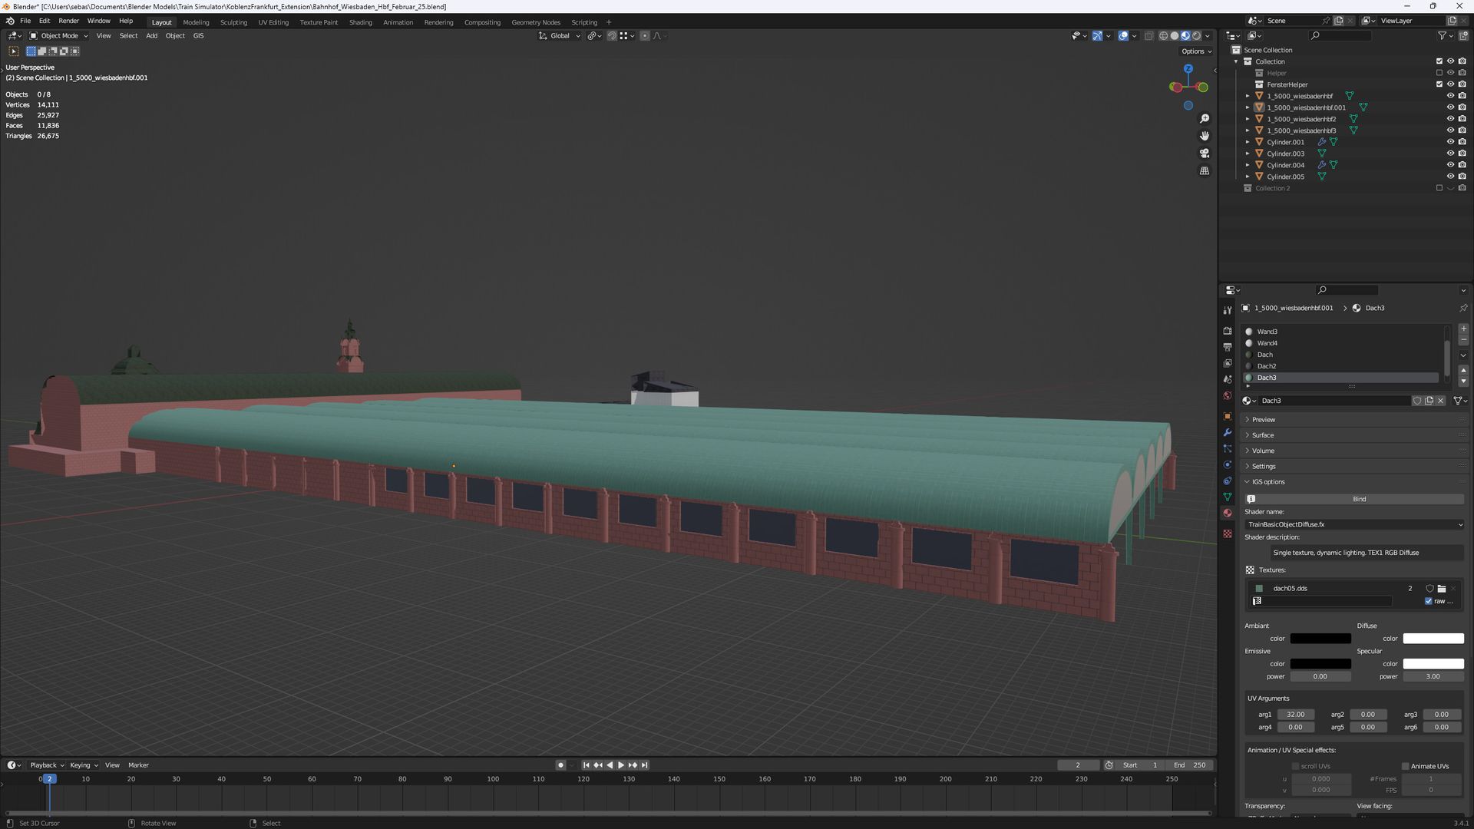
Task: Expand 1_5000_wiesbadenhbf2 in outliner
Action: point(1248,119)
